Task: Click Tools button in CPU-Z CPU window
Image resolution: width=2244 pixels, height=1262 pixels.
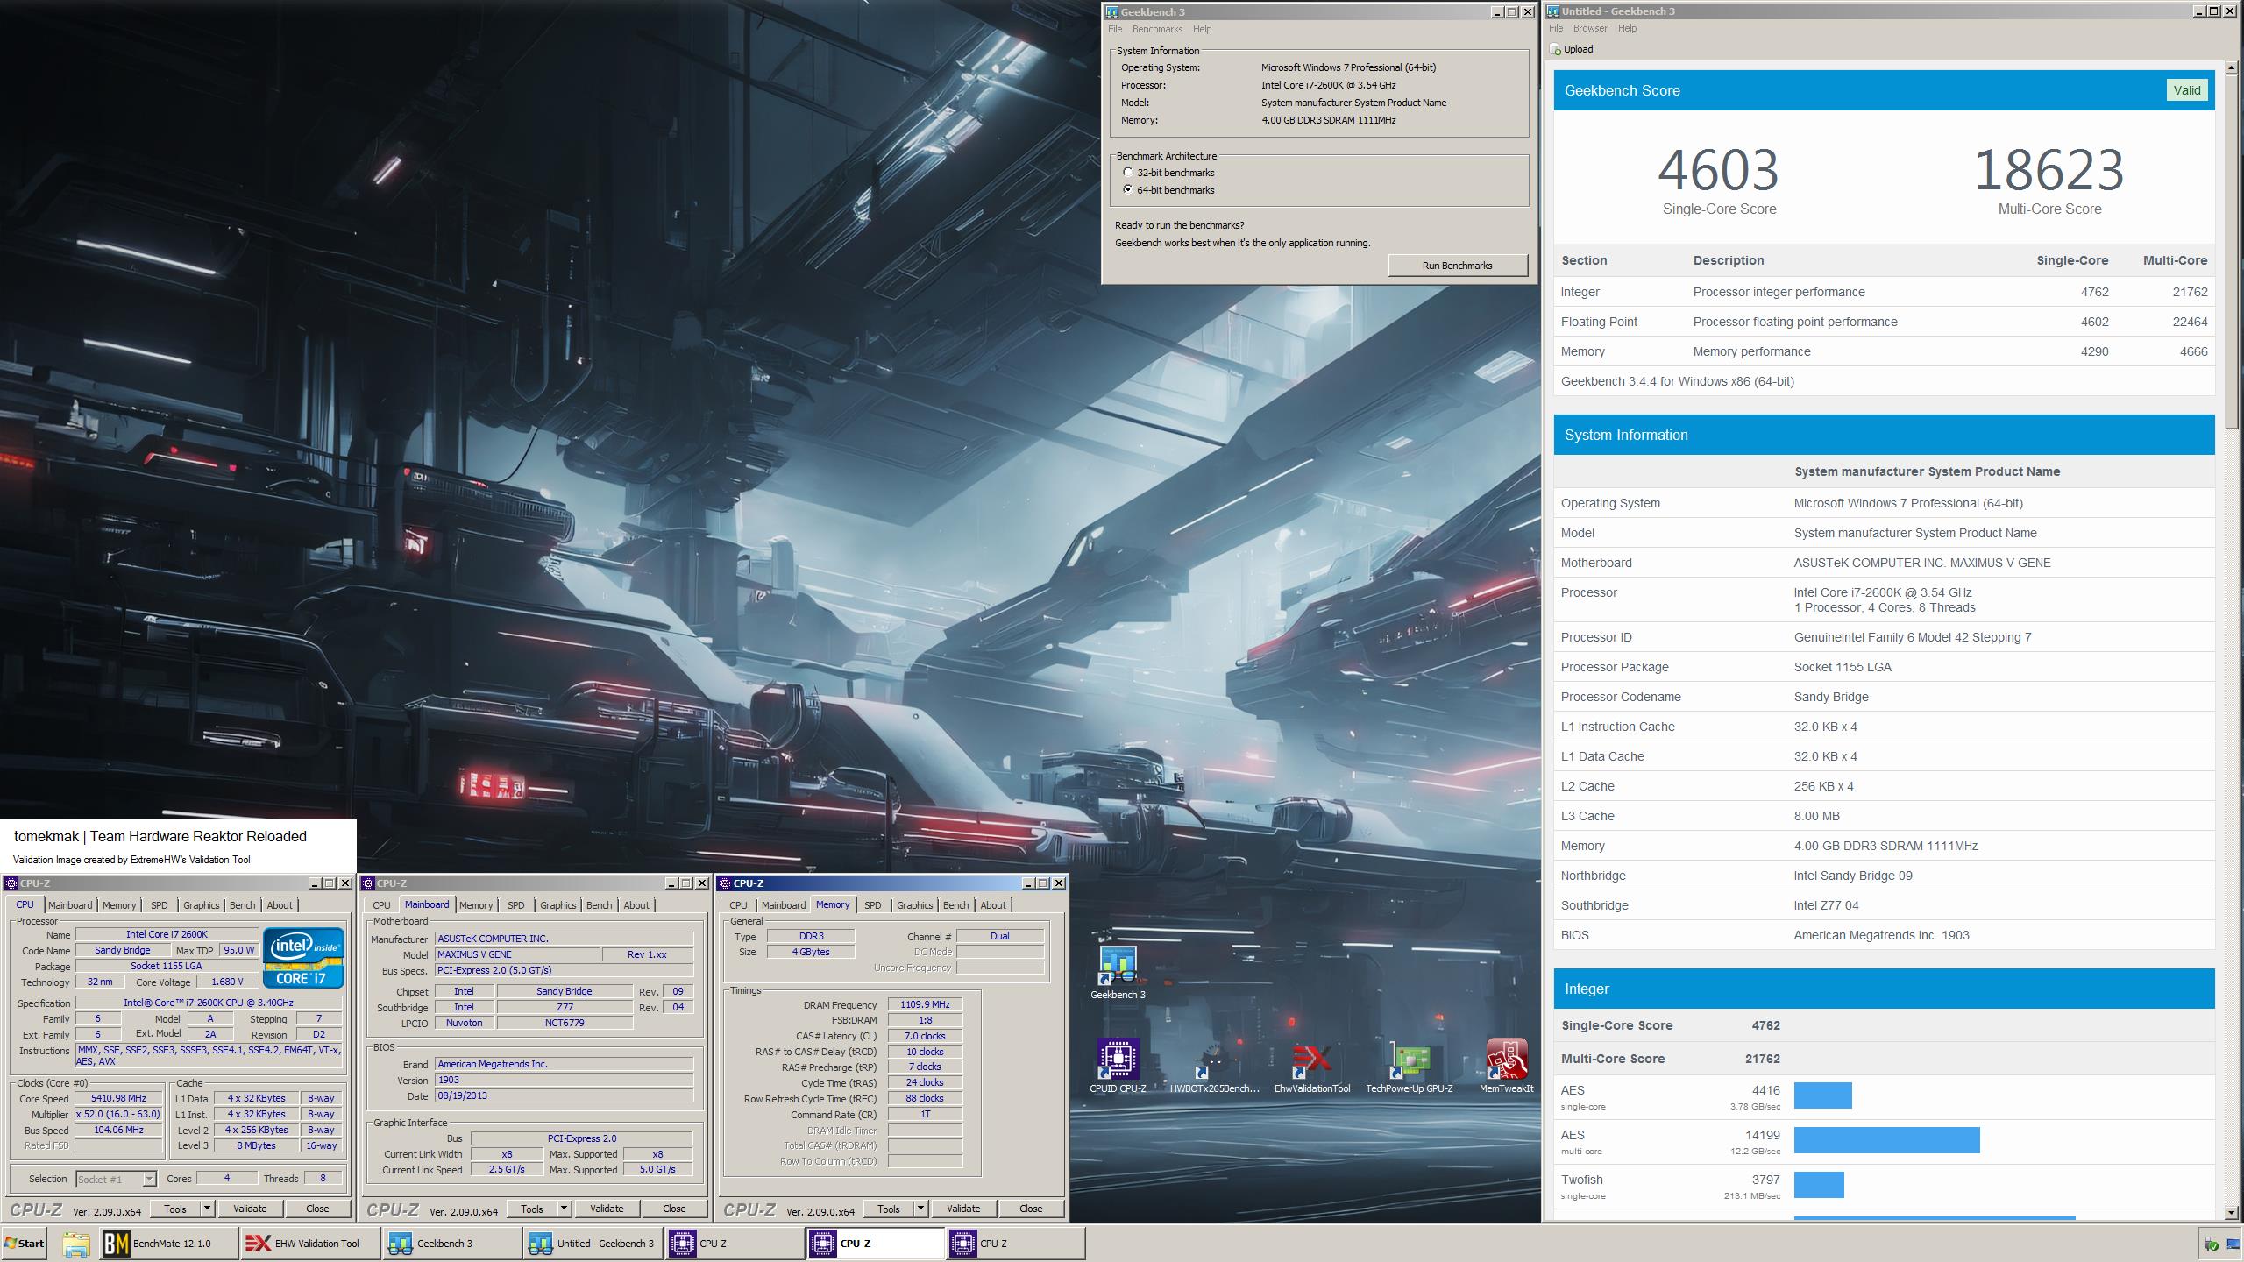Action: 175,1209
